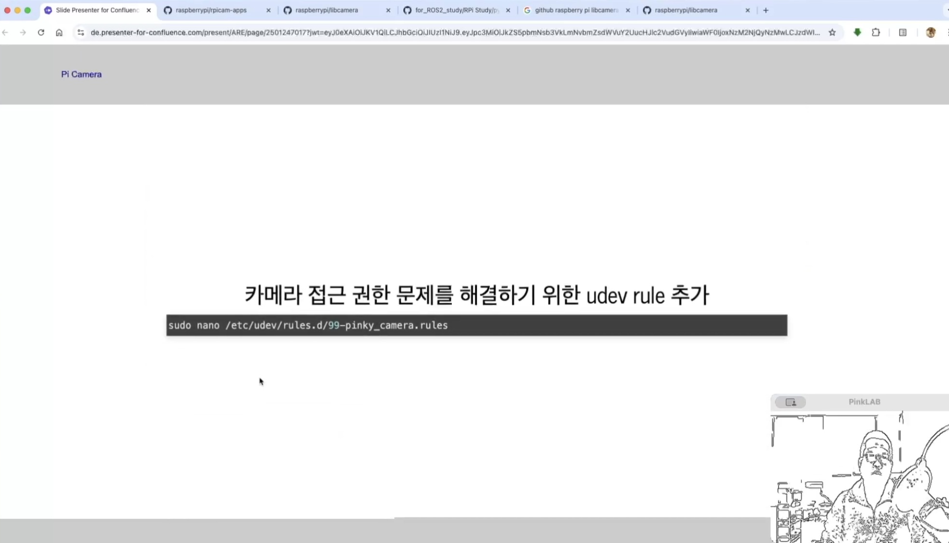Viewport: 949px width, 543px height.
Task: Open the extensions puzzle icon
Action: (x=876, y=32)
